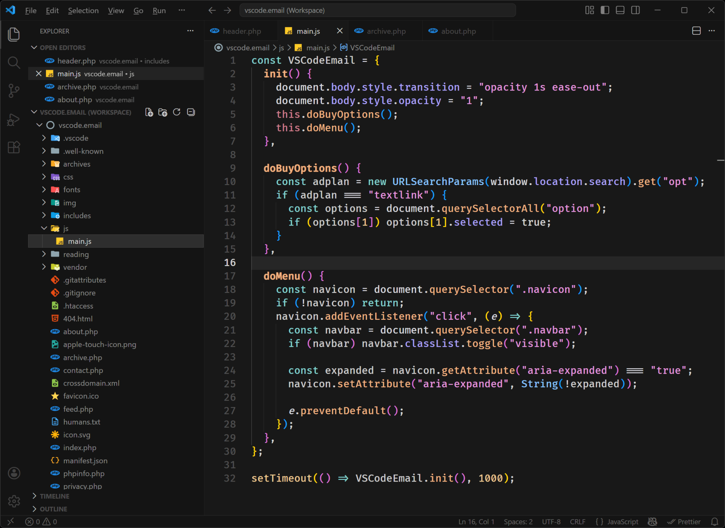Create a new file in the explorer
This screenshot has height=528, width=725.
(149, 112)
